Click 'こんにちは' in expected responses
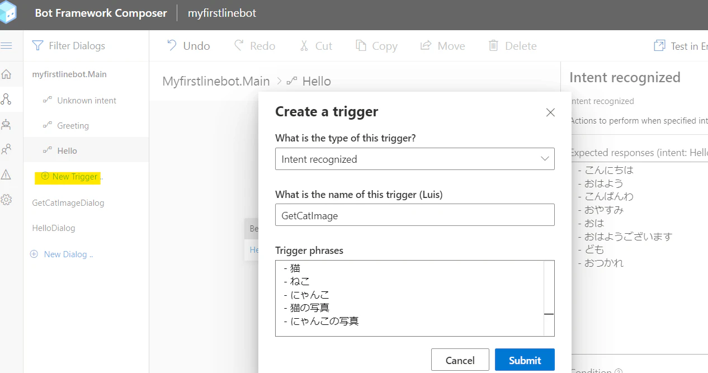Viewport: 708px width, 373px height. pyautogui.click(x=609, y=169)
